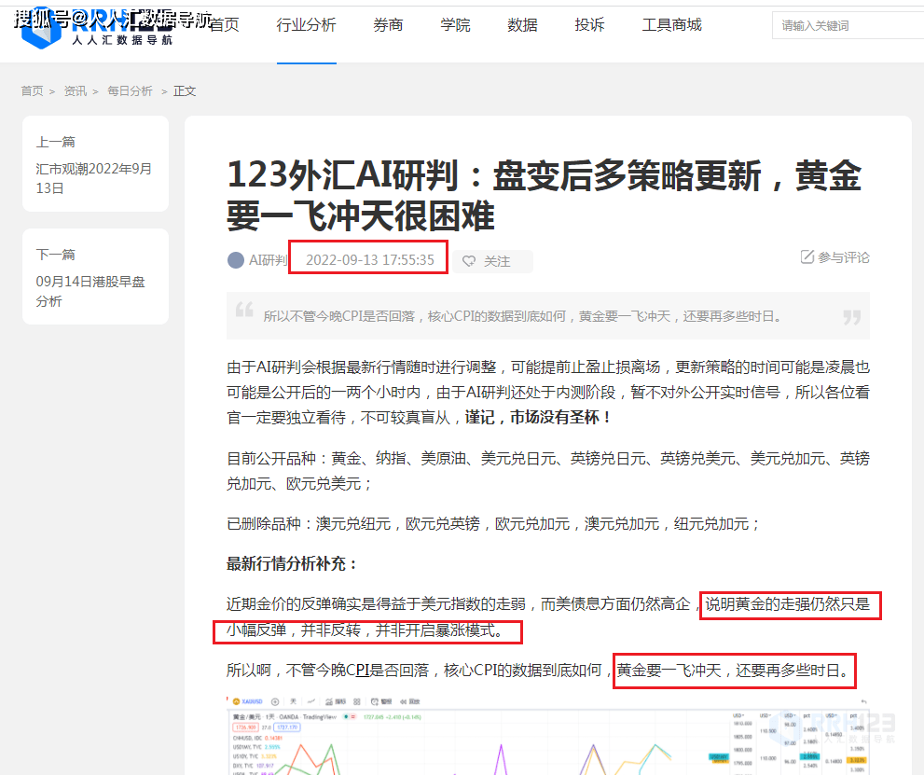Open previous article 汇市观潮2022年9月13日
The image size is (924, 775).
pyautogui.click(x=93, y=178)
